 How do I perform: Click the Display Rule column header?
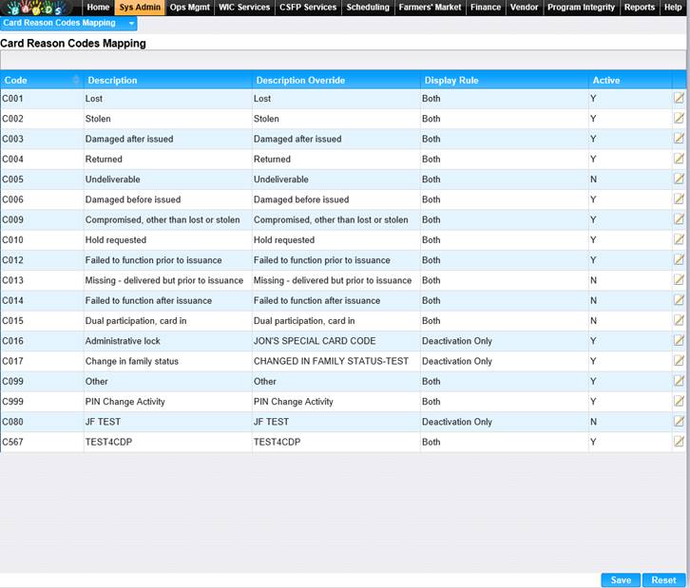505,80
